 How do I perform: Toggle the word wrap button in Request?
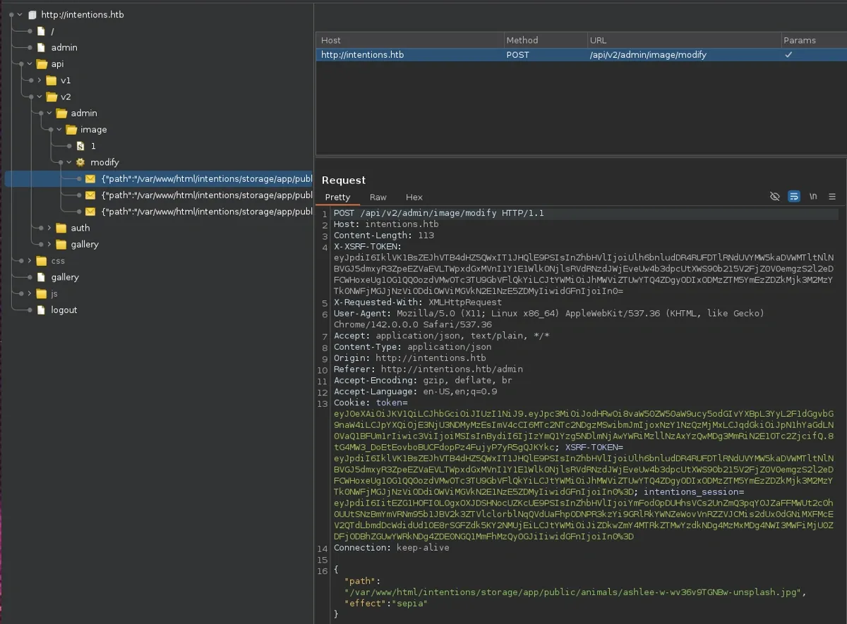pos(794,197)
